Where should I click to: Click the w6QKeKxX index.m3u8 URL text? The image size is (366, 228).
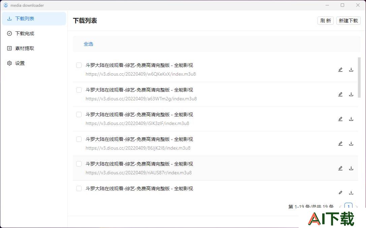[x=141, y=74]
